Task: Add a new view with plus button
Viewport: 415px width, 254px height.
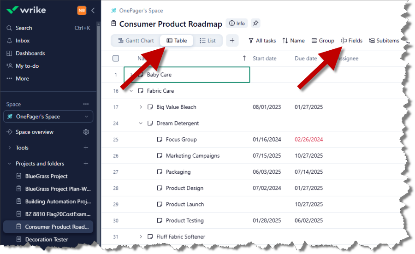Action: click(x=232, y=41)
